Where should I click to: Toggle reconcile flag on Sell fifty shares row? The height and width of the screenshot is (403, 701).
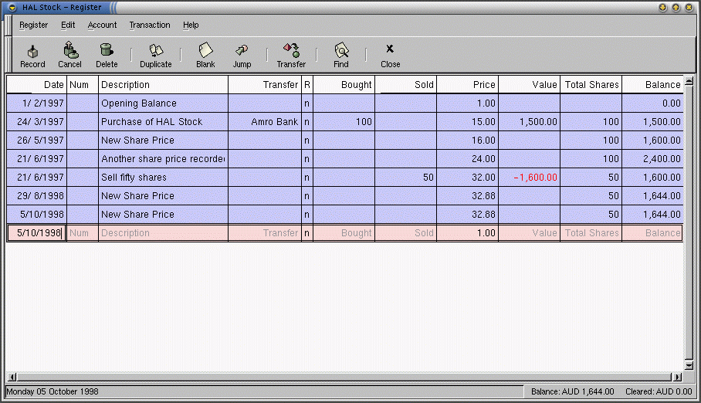tap(307, 178)
